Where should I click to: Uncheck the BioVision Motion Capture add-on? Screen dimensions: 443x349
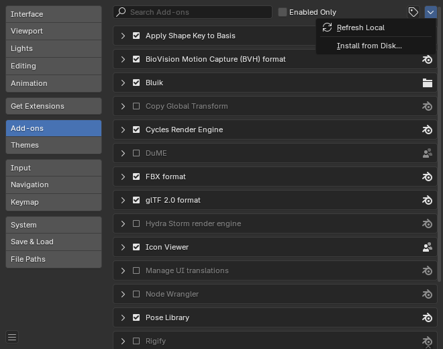tap(136, 59)
